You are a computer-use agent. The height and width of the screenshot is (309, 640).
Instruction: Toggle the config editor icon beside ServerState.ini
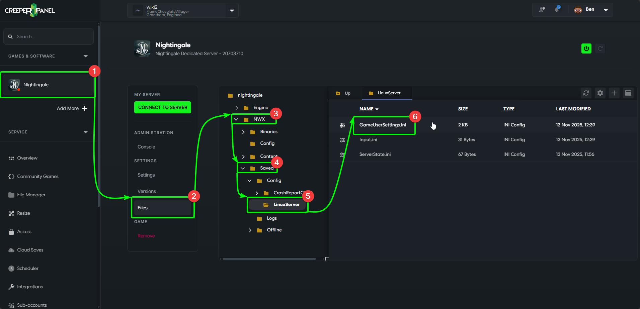[x=342, y=154]
